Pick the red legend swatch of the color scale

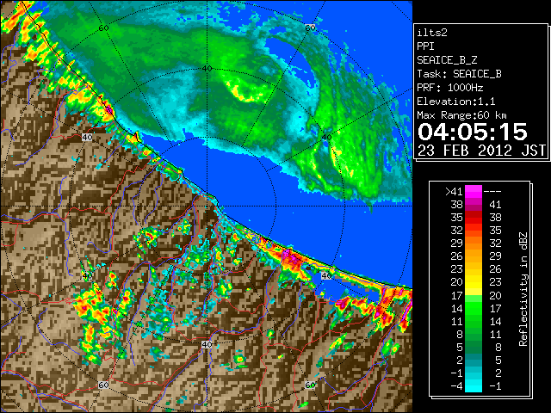(x=474, y=218)
